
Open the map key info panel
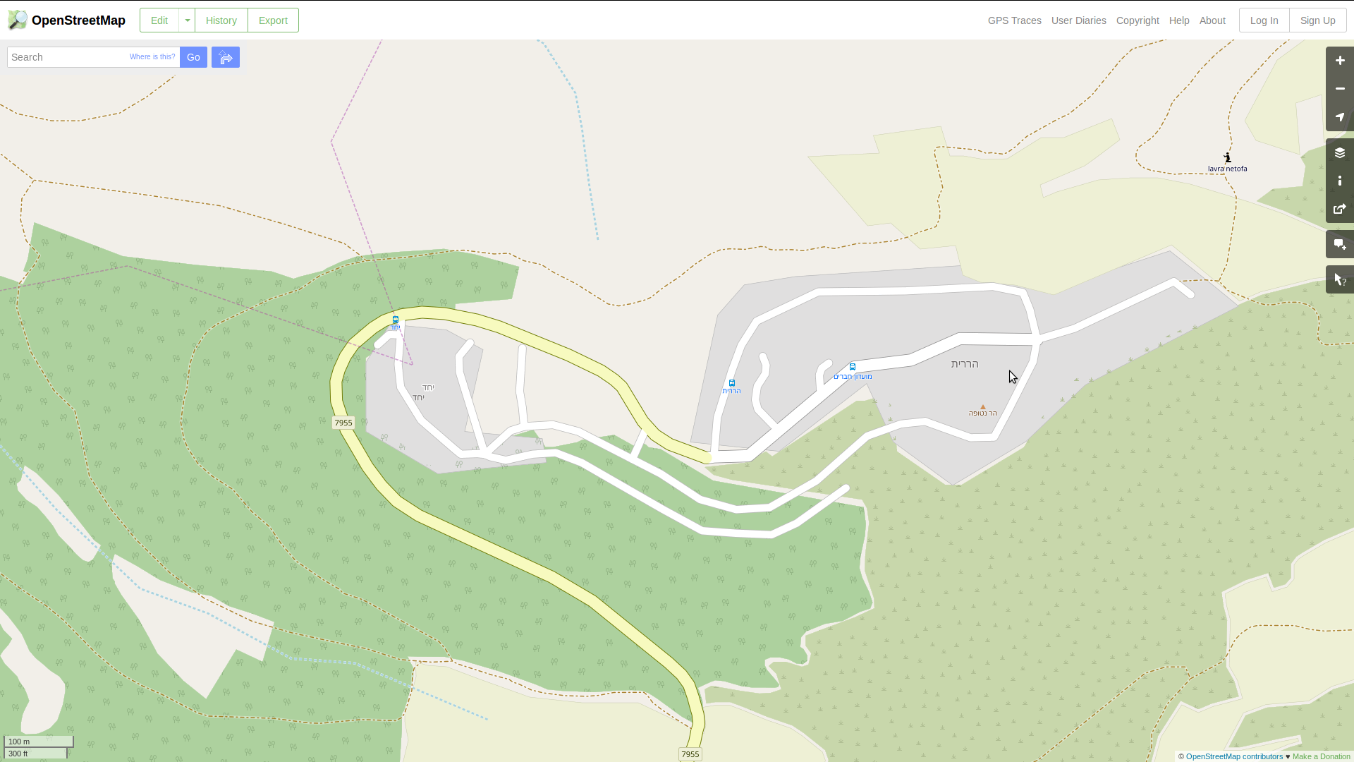coord(1339,181)
